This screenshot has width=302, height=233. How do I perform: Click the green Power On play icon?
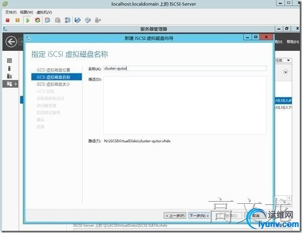(x=28, y=20)
